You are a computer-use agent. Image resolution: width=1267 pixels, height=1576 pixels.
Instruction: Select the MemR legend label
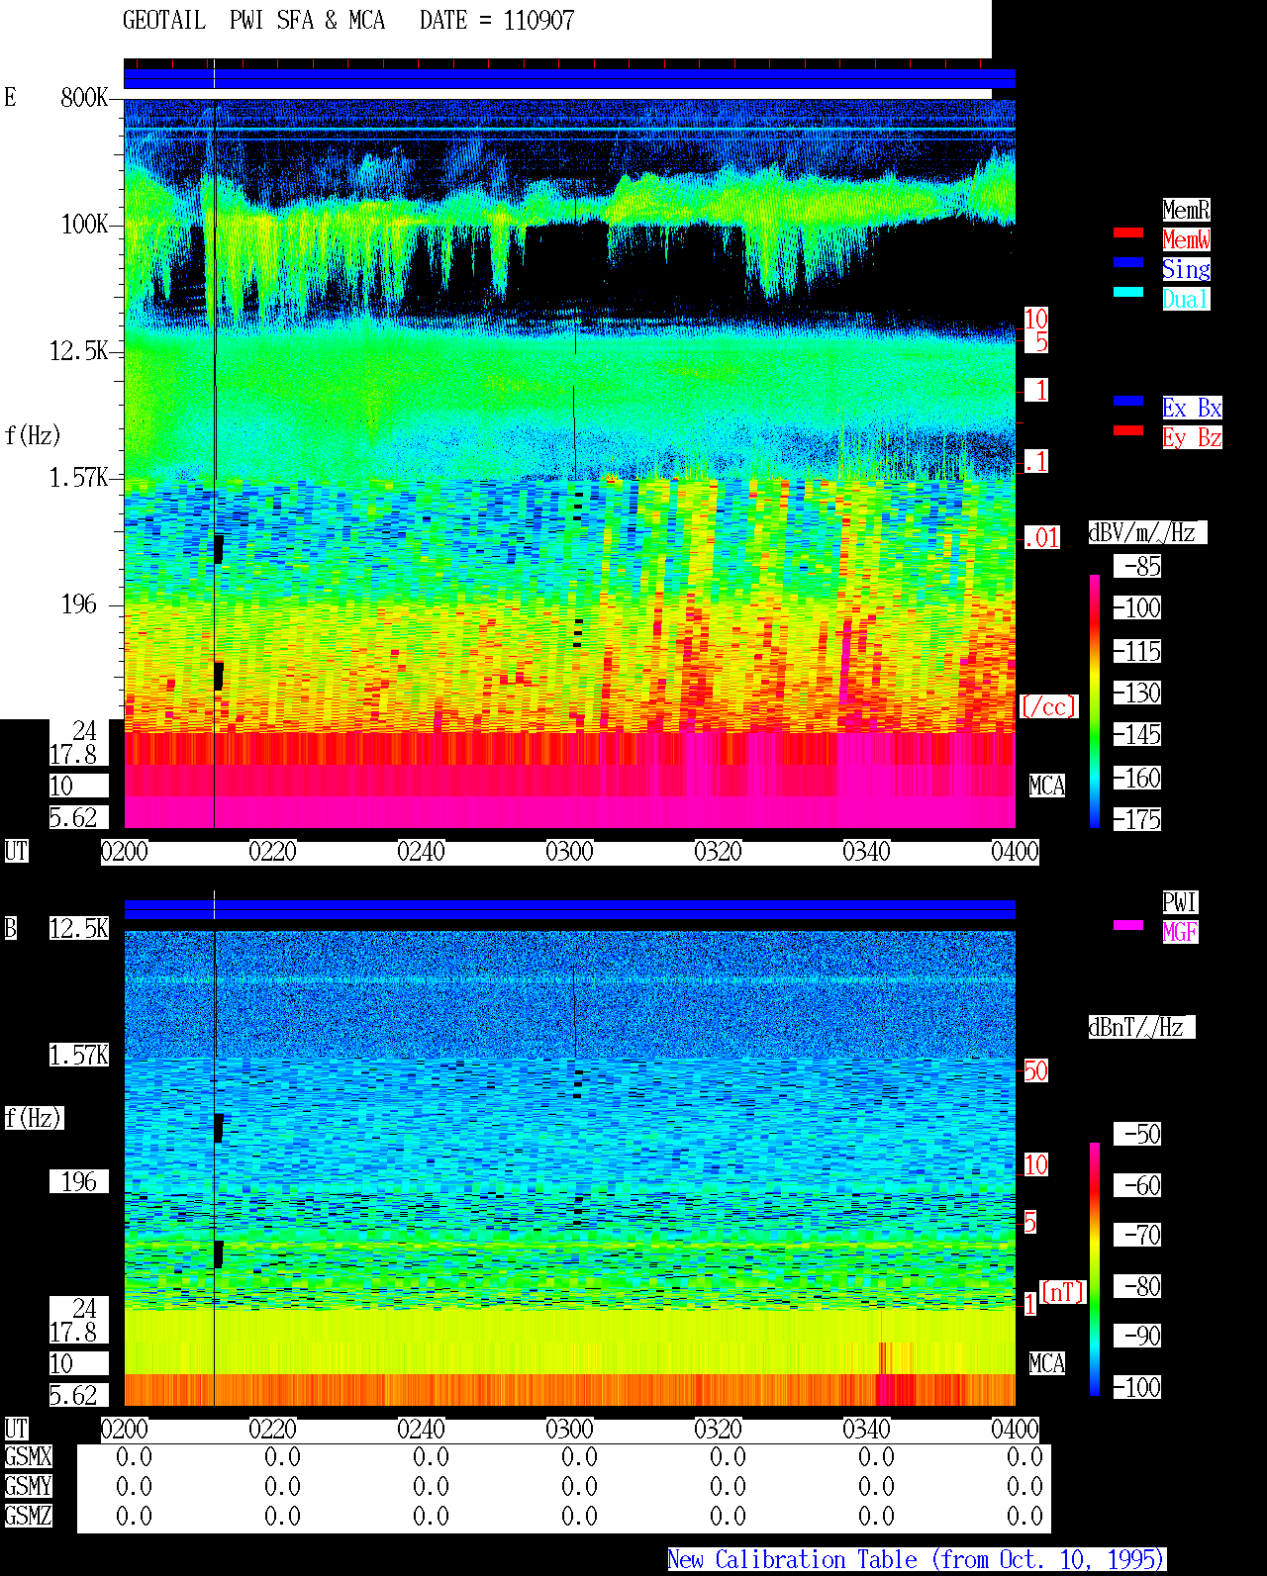(1186, 210)
